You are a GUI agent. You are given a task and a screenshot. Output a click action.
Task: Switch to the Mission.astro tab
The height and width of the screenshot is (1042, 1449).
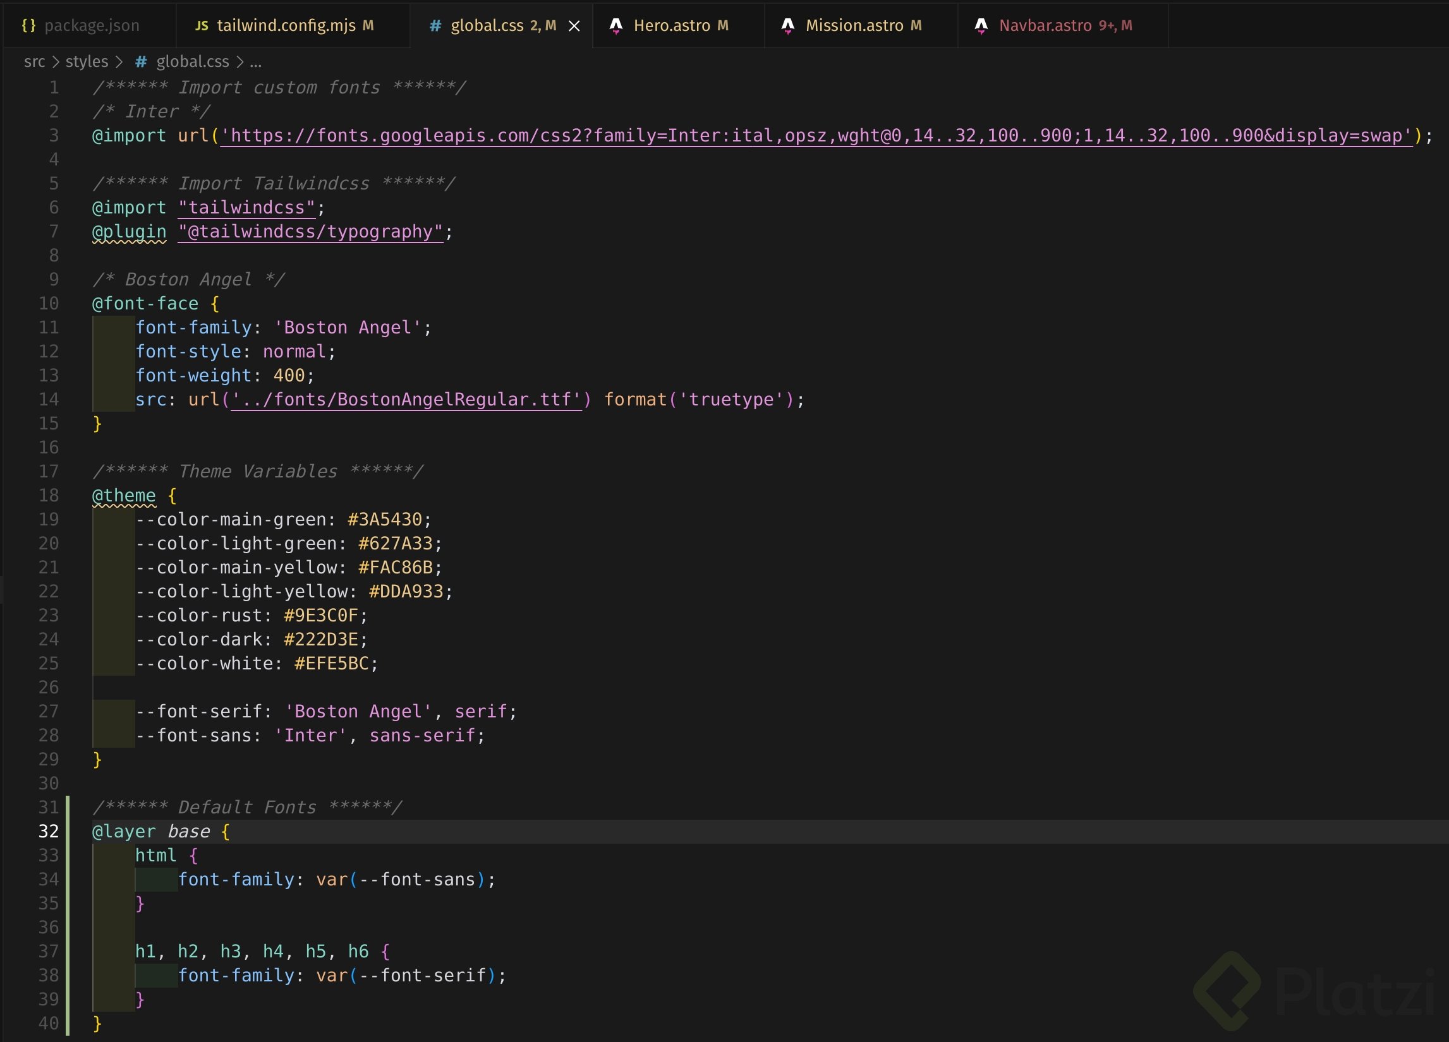(x=854, y=25)
